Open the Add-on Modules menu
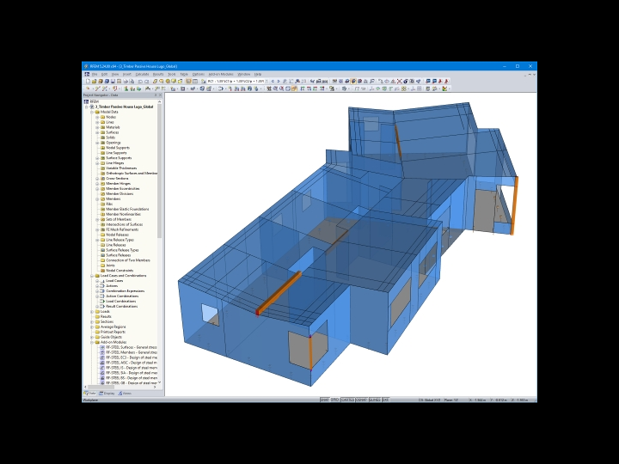The height and width of the screenshot is (464, 619). [221, 74]
